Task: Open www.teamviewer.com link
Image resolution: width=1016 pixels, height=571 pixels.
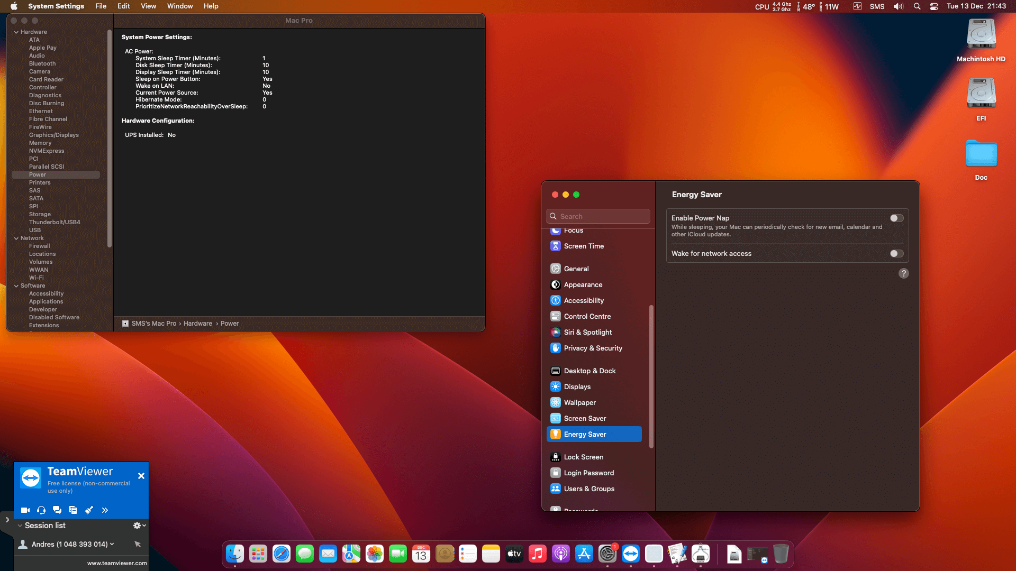Action: click(117, 563)
